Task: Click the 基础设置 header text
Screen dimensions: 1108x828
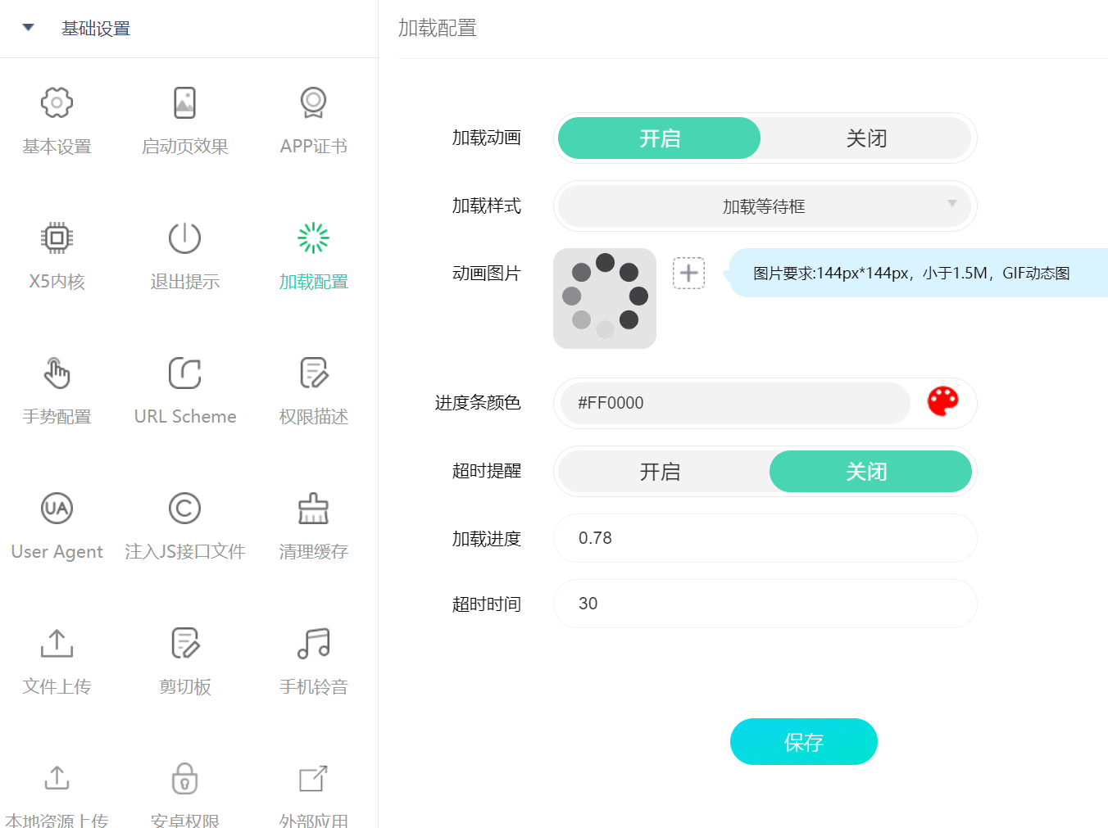Action: tap(96, 29)
